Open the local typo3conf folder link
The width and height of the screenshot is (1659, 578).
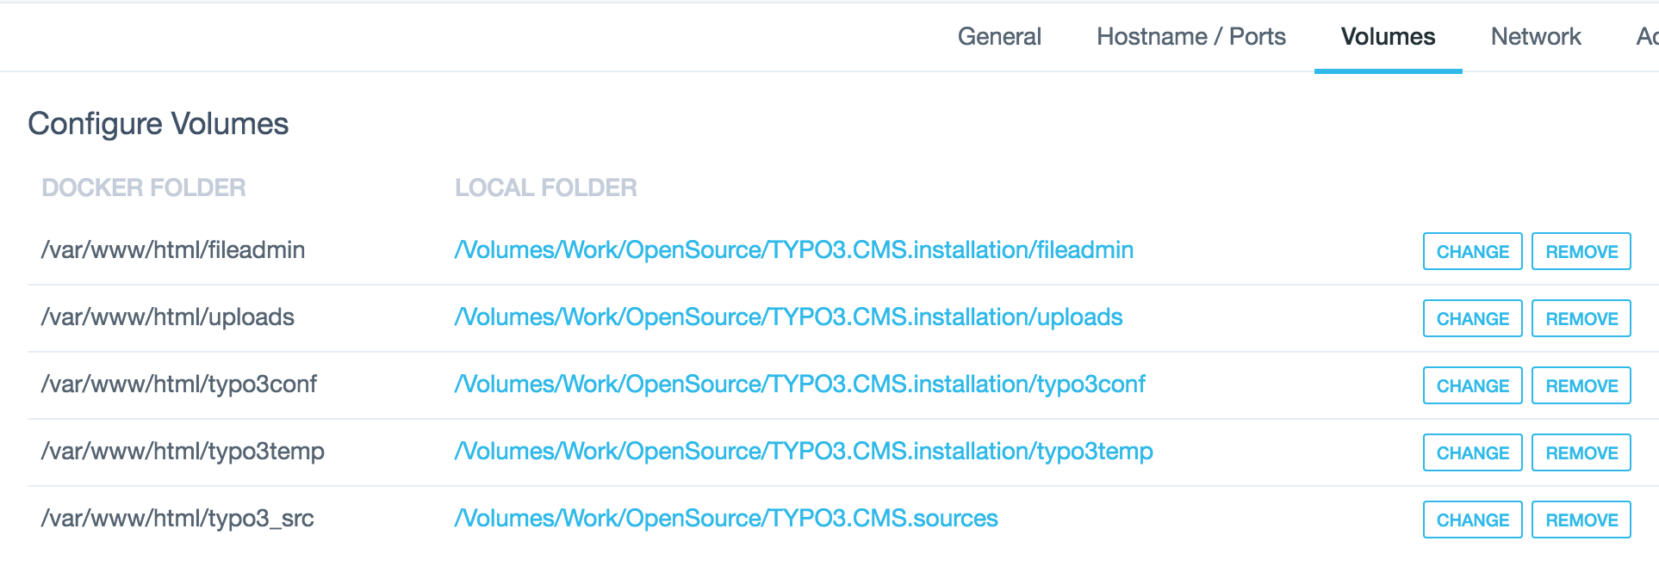coord(799,384)
